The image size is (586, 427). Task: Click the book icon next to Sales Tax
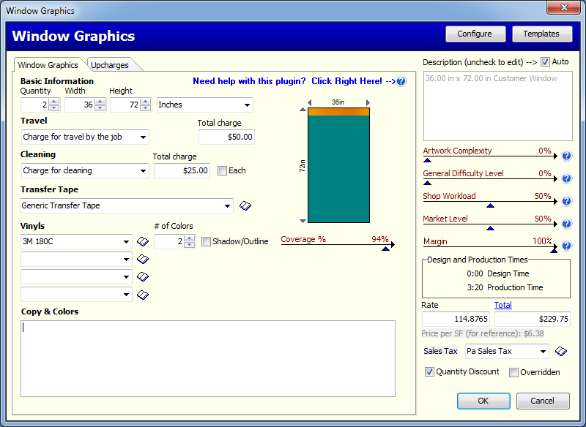point(560,352)
